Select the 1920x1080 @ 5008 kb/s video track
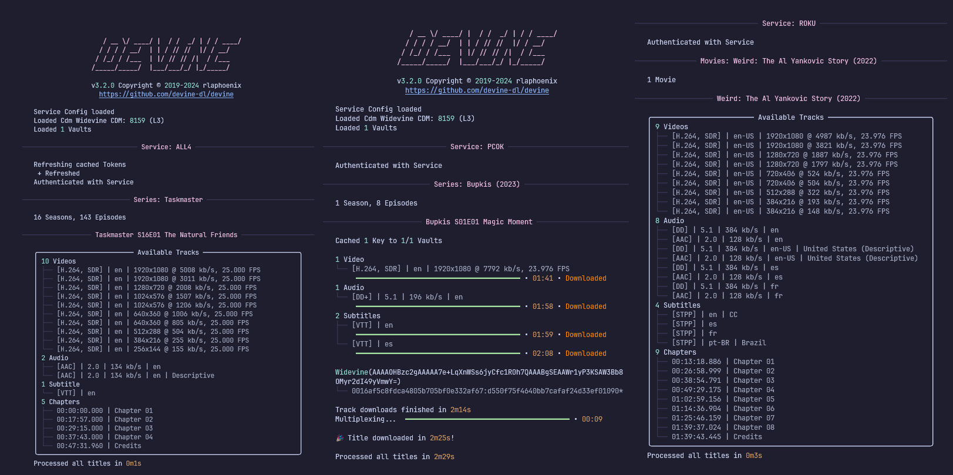Viewport: 953px width, 475px height. [159, 270]
